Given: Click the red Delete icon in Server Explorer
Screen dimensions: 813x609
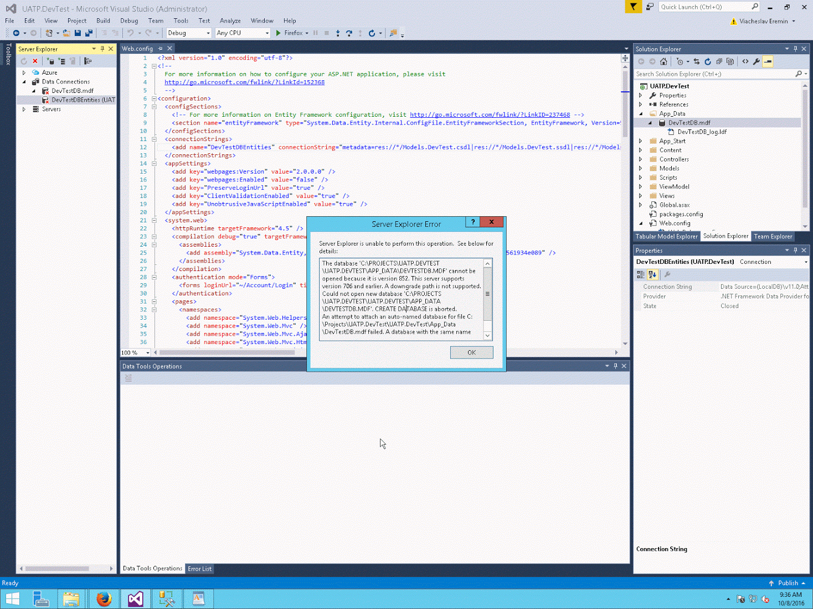Looking at the screenshot, I should [x=35, y=61].
